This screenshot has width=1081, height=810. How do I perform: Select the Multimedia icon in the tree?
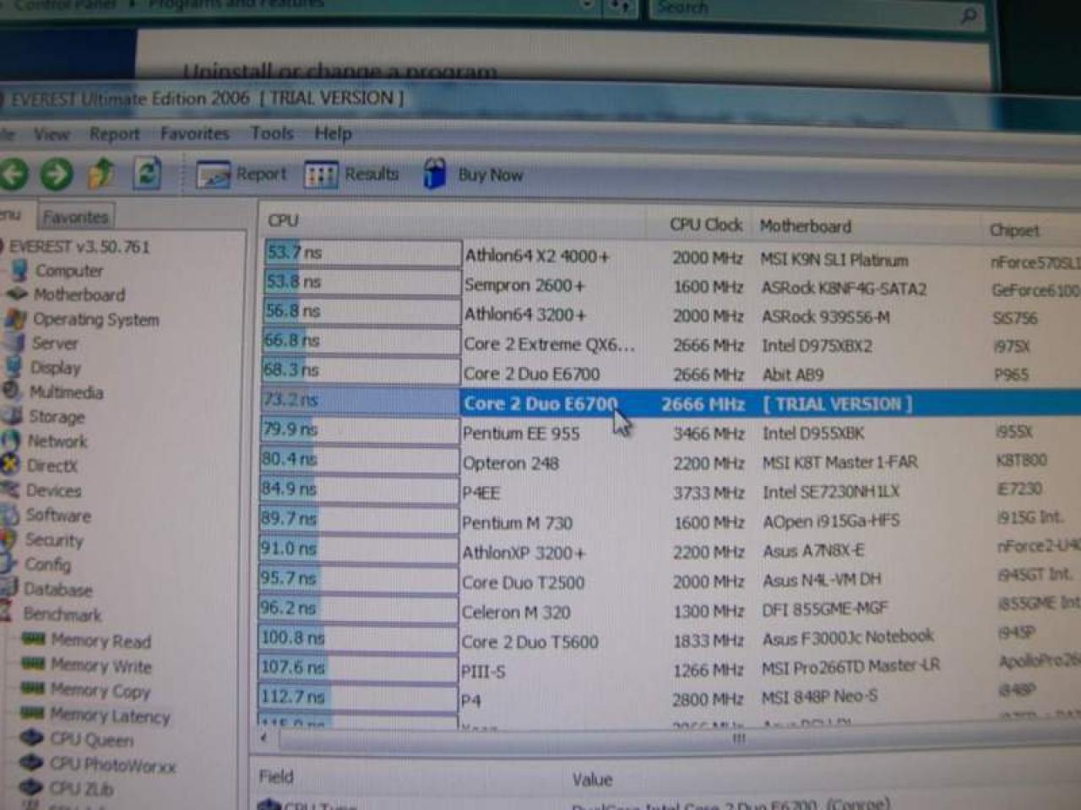[12, 391]
